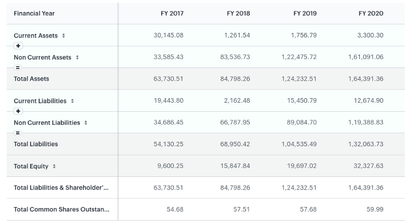
Task: Click the Total Liabilities row label
Action: tap(36, 144)
